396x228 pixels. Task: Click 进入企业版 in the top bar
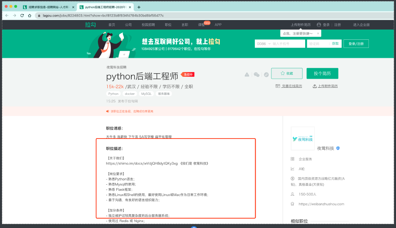click(x=361, y=25)
